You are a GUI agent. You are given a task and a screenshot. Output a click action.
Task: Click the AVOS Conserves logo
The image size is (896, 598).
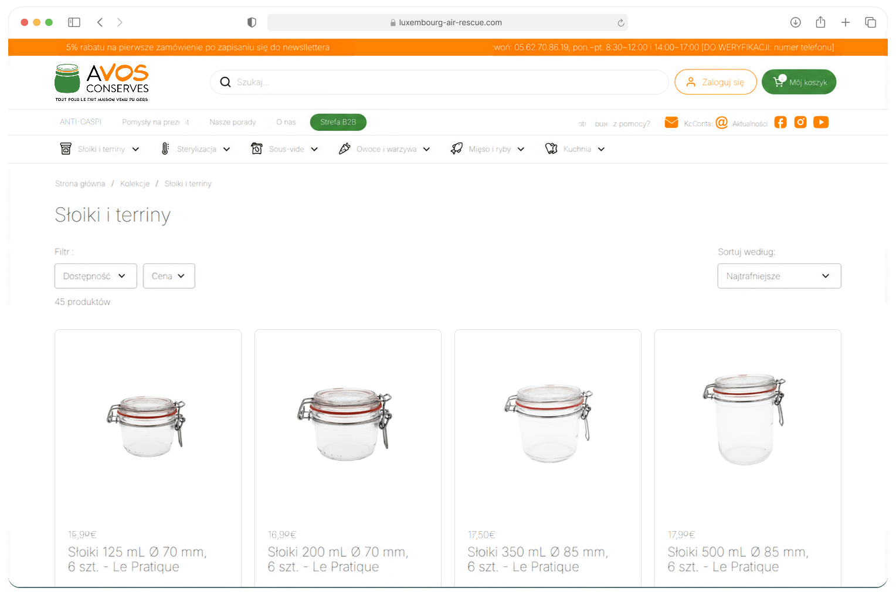pyautogui.click(x=101, y=82)
